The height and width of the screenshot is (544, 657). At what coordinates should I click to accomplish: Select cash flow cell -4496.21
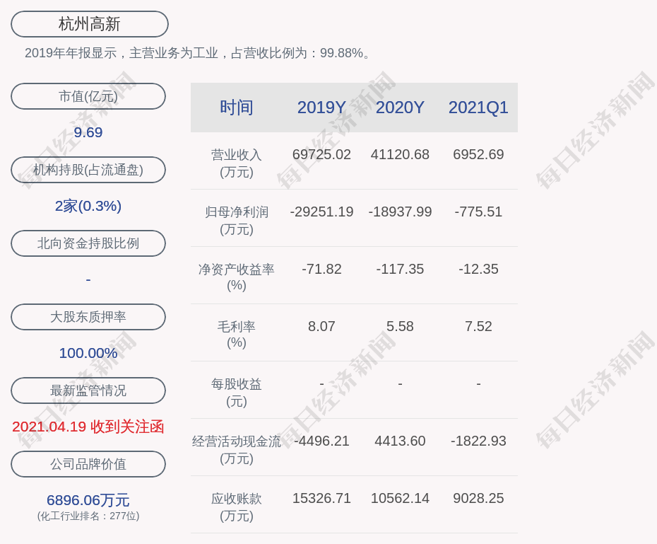[x=321, y=441]
